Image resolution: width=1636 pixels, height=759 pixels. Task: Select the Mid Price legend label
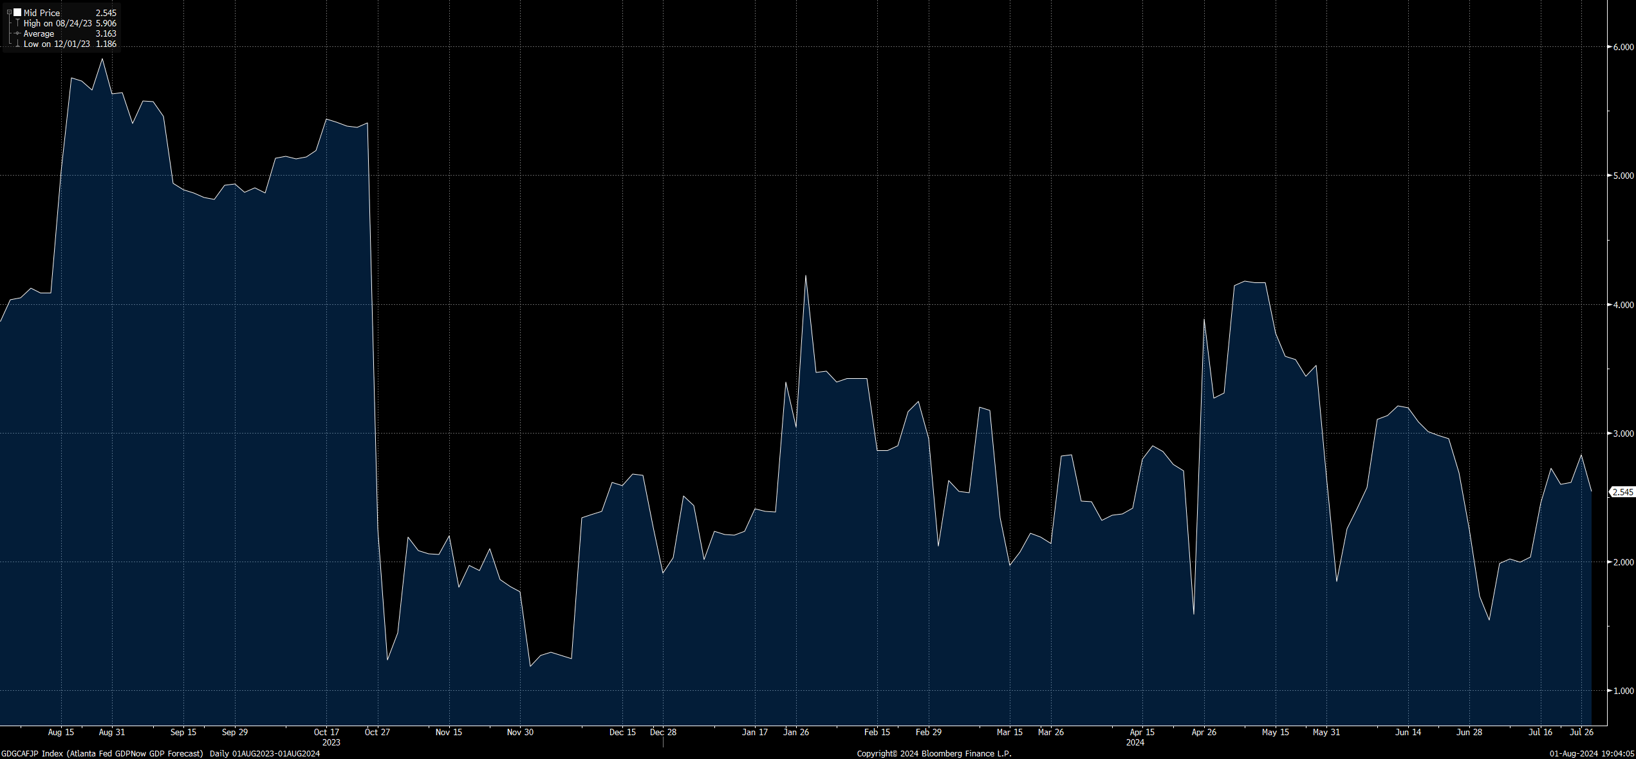click(x=42, y=13)
